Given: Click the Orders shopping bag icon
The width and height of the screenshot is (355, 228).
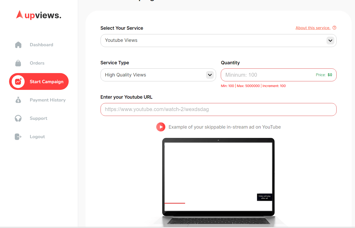Looking at the screenshot, I should click(18, 63).
